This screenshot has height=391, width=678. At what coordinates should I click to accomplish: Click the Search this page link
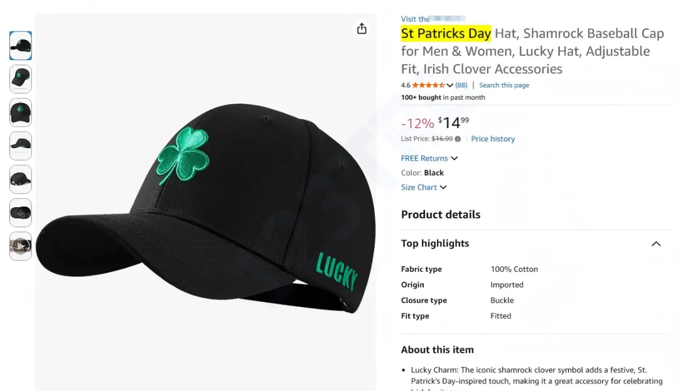[504, 85]
